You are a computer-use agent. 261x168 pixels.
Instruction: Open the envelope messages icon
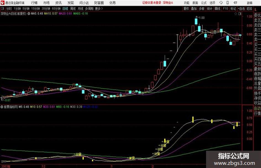click(235, 3)
